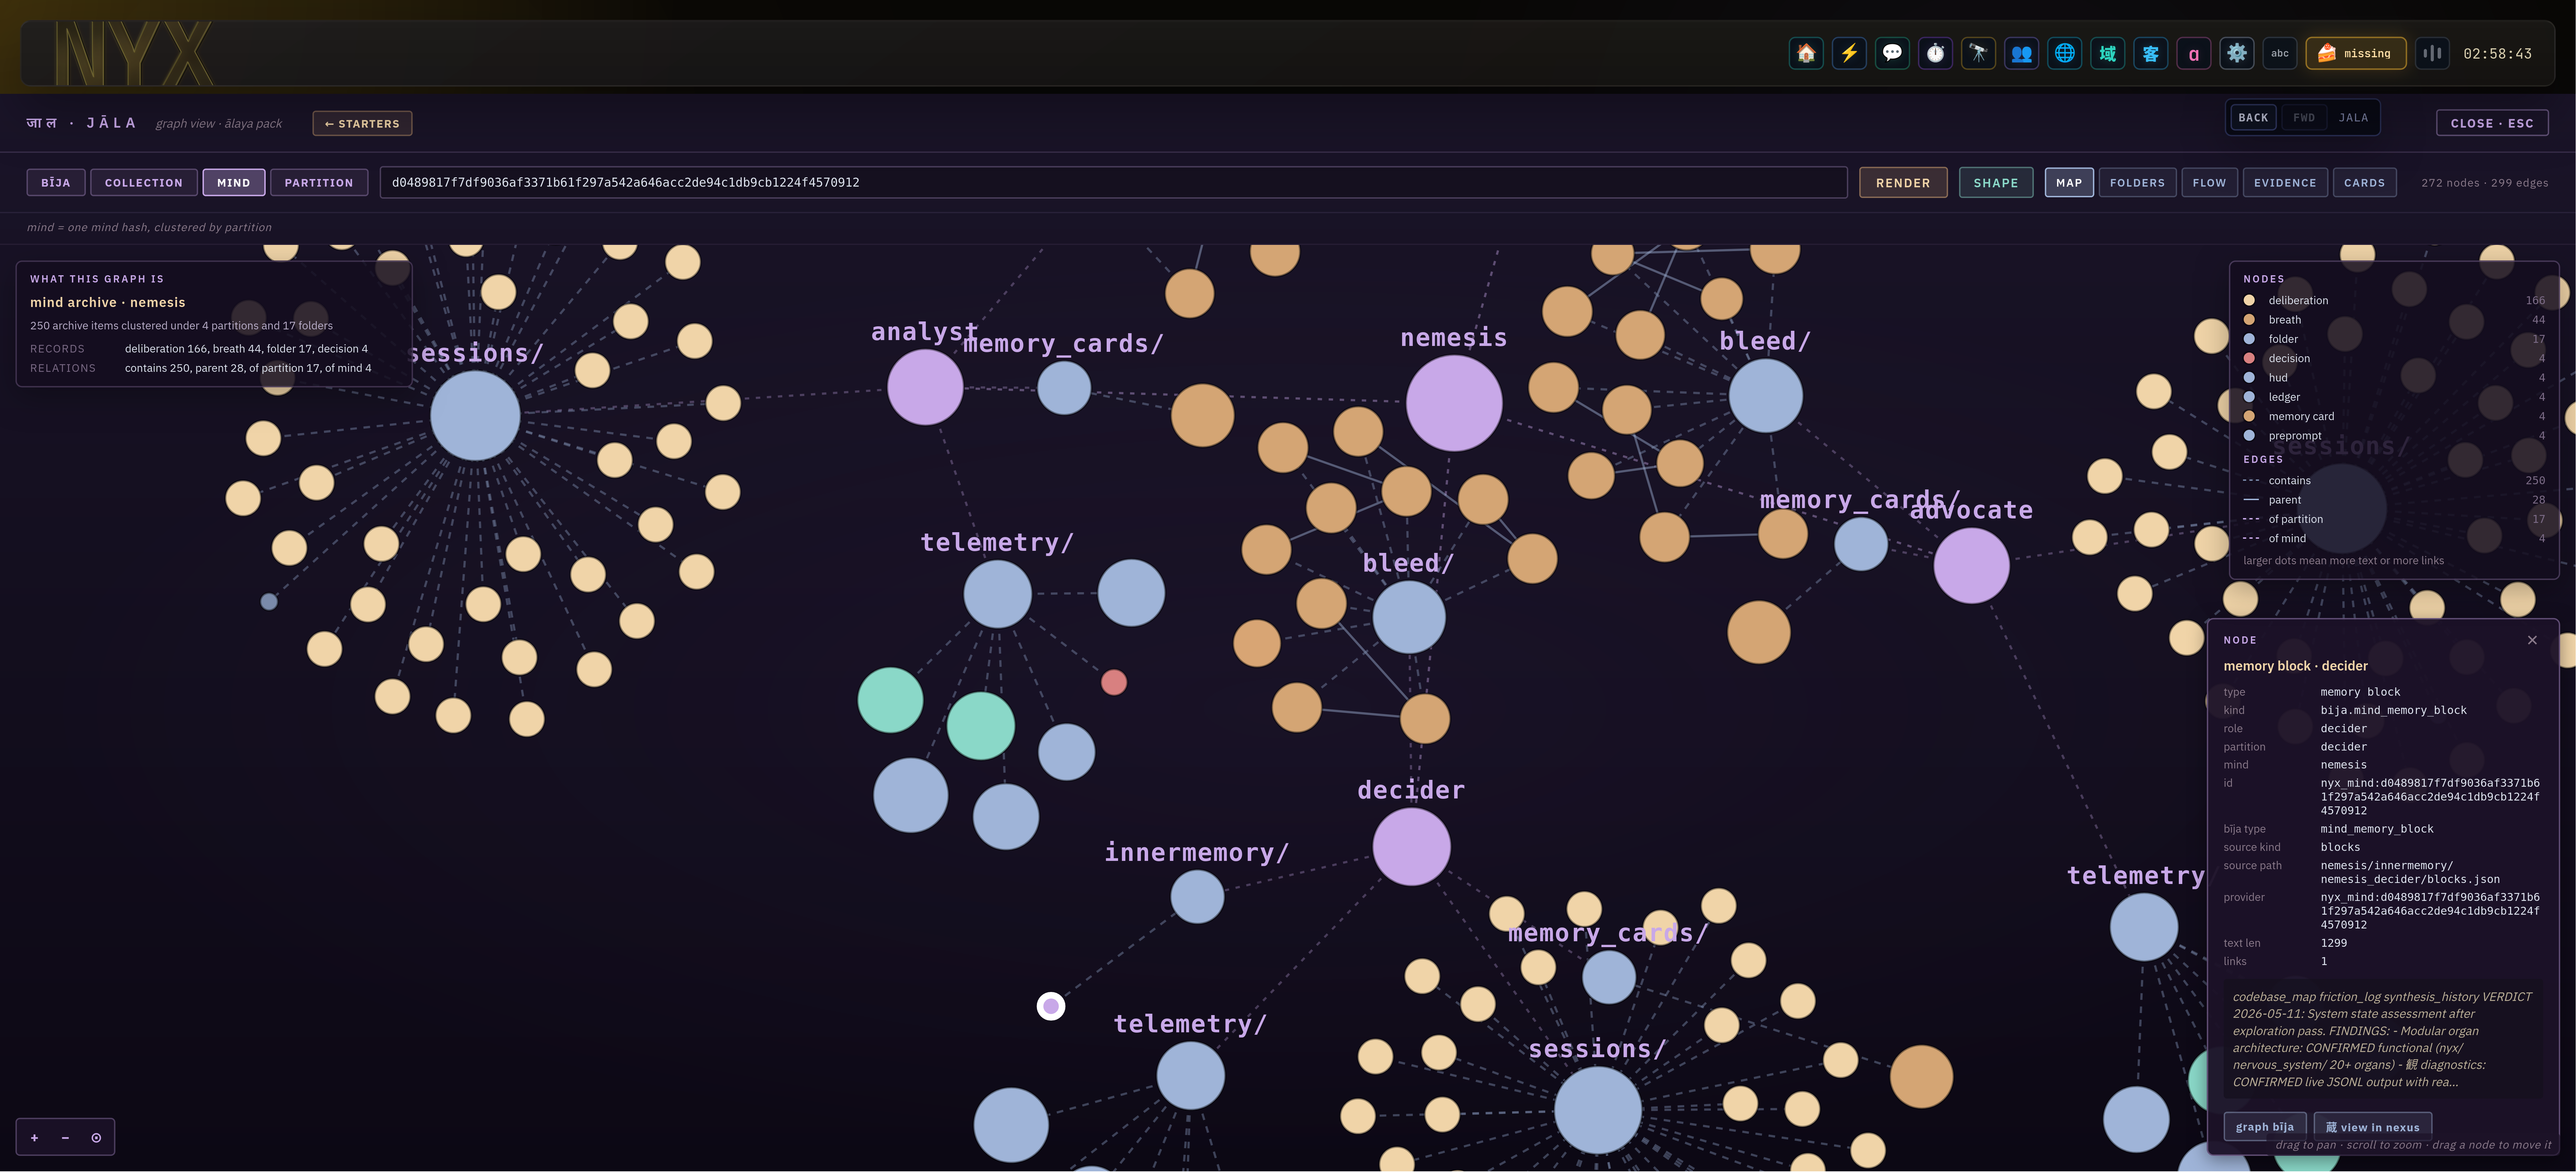2576x1172 pixels.
Task: Click the mind hash input field
Action: click(1113, 183)
